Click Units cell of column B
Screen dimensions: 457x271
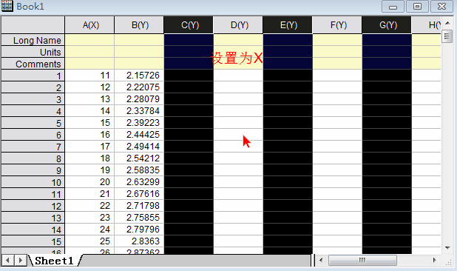point(139,52)
